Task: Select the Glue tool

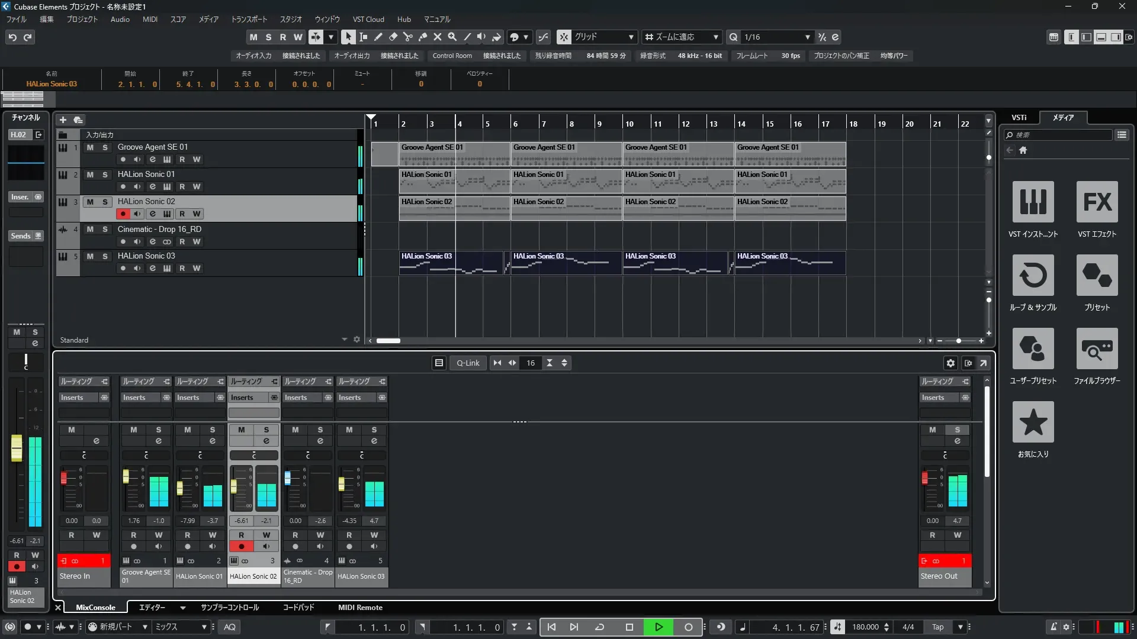Action: (422, 37)
